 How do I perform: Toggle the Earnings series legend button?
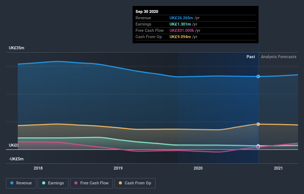53,183
